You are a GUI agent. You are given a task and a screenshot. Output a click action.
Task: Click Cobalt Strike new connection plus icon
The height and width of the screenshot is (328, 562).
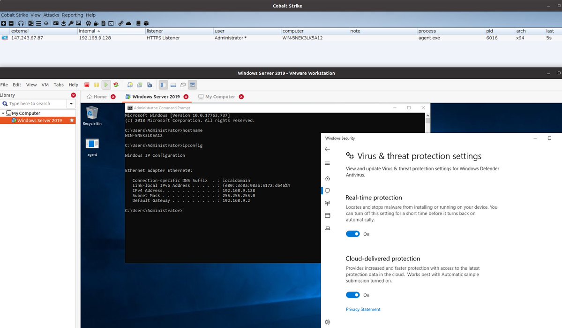coord(4,23)
